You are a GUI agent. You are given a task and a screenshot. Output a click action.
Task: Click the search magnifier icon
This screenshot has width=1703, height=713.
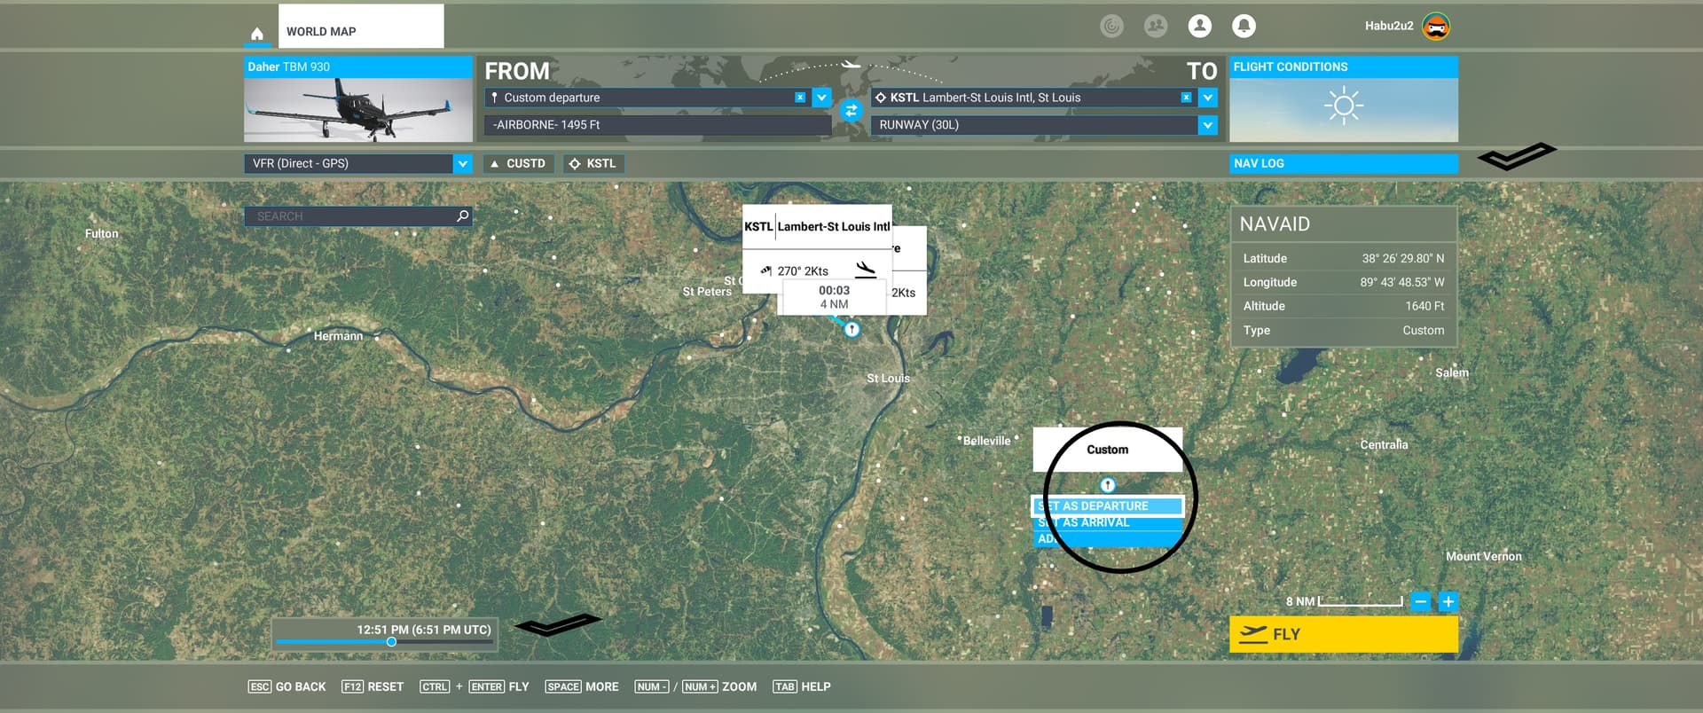point(462,215)
